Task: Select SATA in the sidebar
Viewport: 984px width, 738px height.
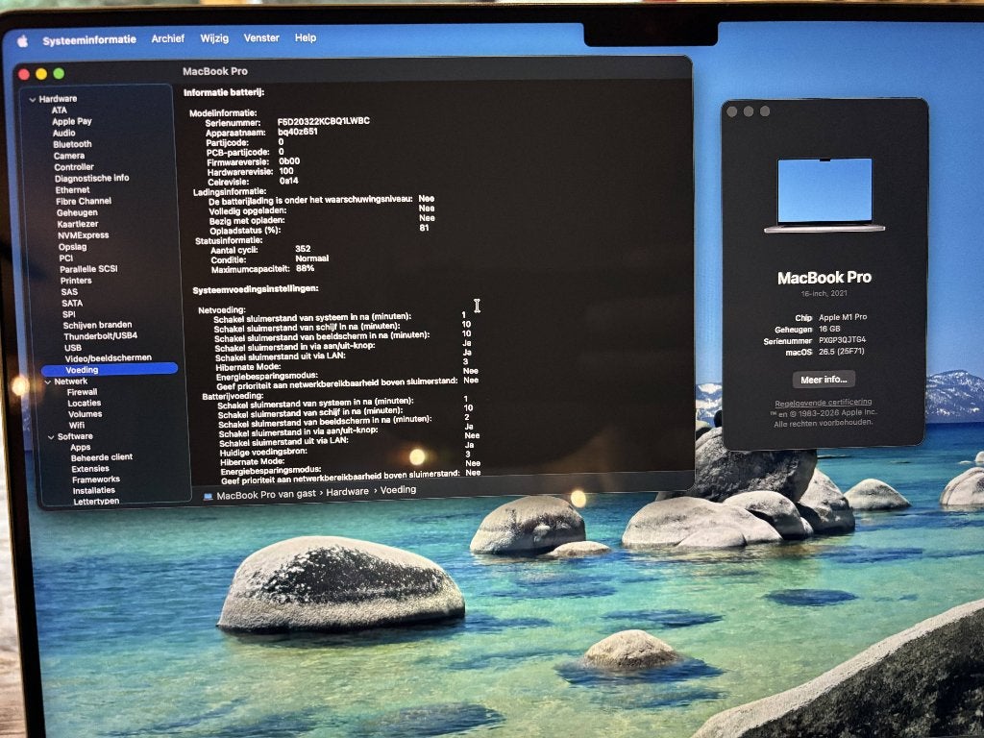Action: click(71, 303)
